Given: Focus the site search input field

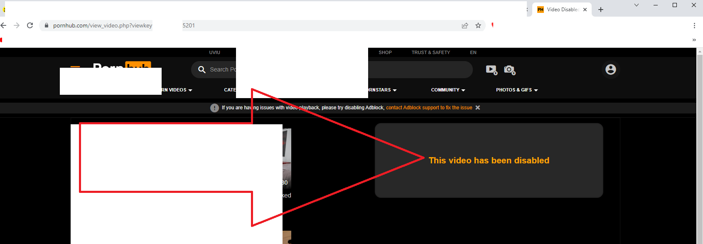Looking at the screenshot, I should pyautogui.click(x=332, y=69).
